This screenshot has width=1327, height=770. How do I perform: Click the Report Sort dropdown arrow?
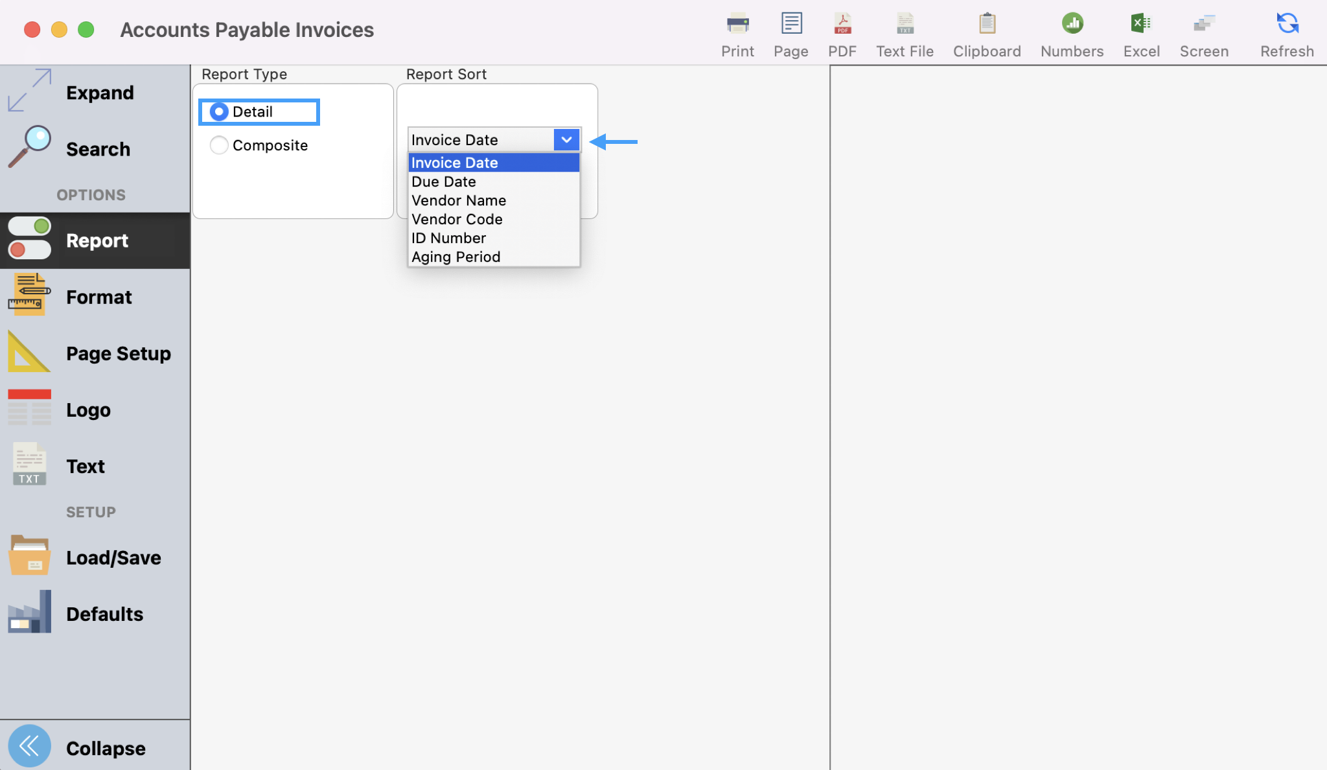coord(566,140)
